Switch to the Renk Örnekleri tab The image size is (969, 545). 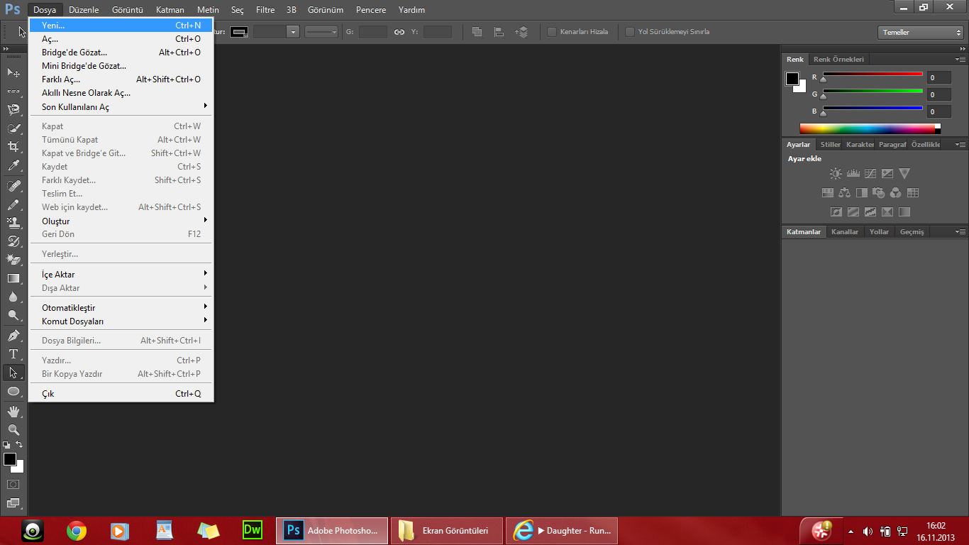pyautogui.click(x=838, y=60)
